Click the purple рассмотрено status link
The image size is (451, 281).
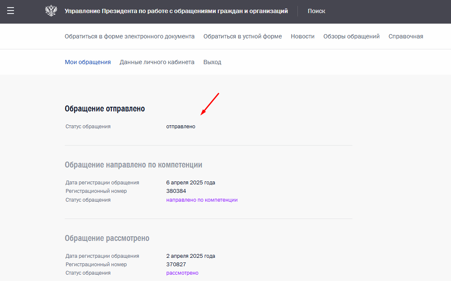click(182, 273)
